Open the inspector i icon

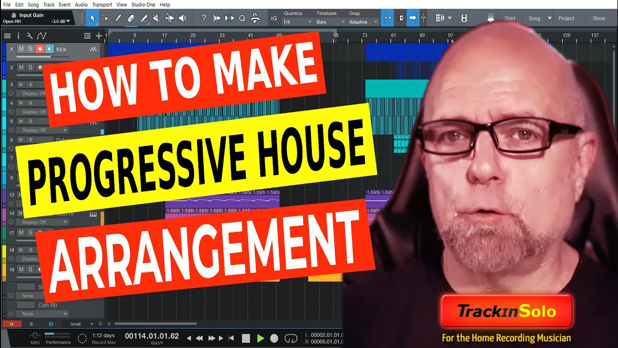click(18, 36)
